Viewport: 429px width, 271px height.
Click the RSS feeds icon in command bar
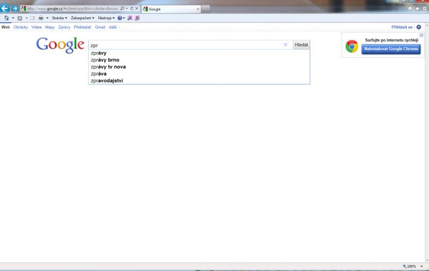[x=20, y=18]
